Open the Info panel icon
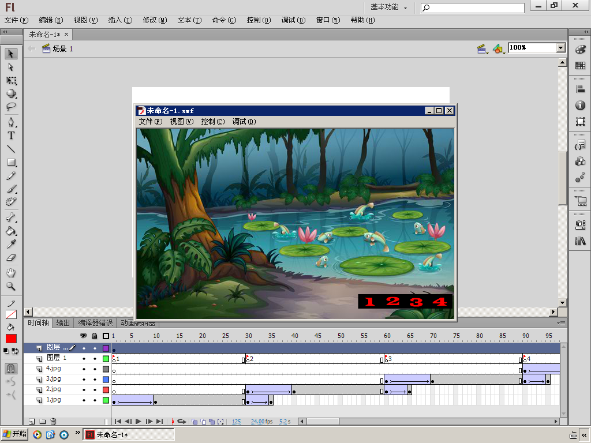 [x=580, y=106]
